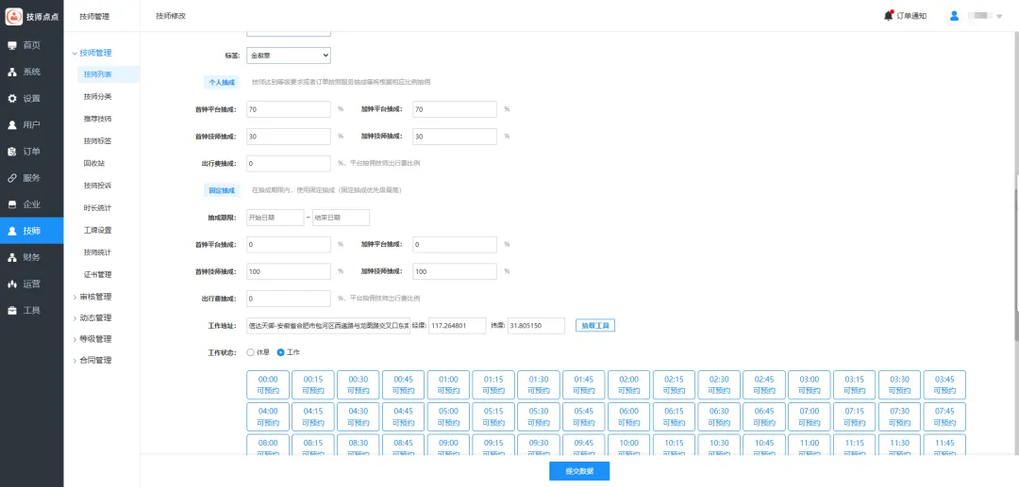The width and height of the screenshot is (1019, 487).
Task: Click the 首页 home icon in sidebar
Action: pyautogui.click(x=12, y=45)
